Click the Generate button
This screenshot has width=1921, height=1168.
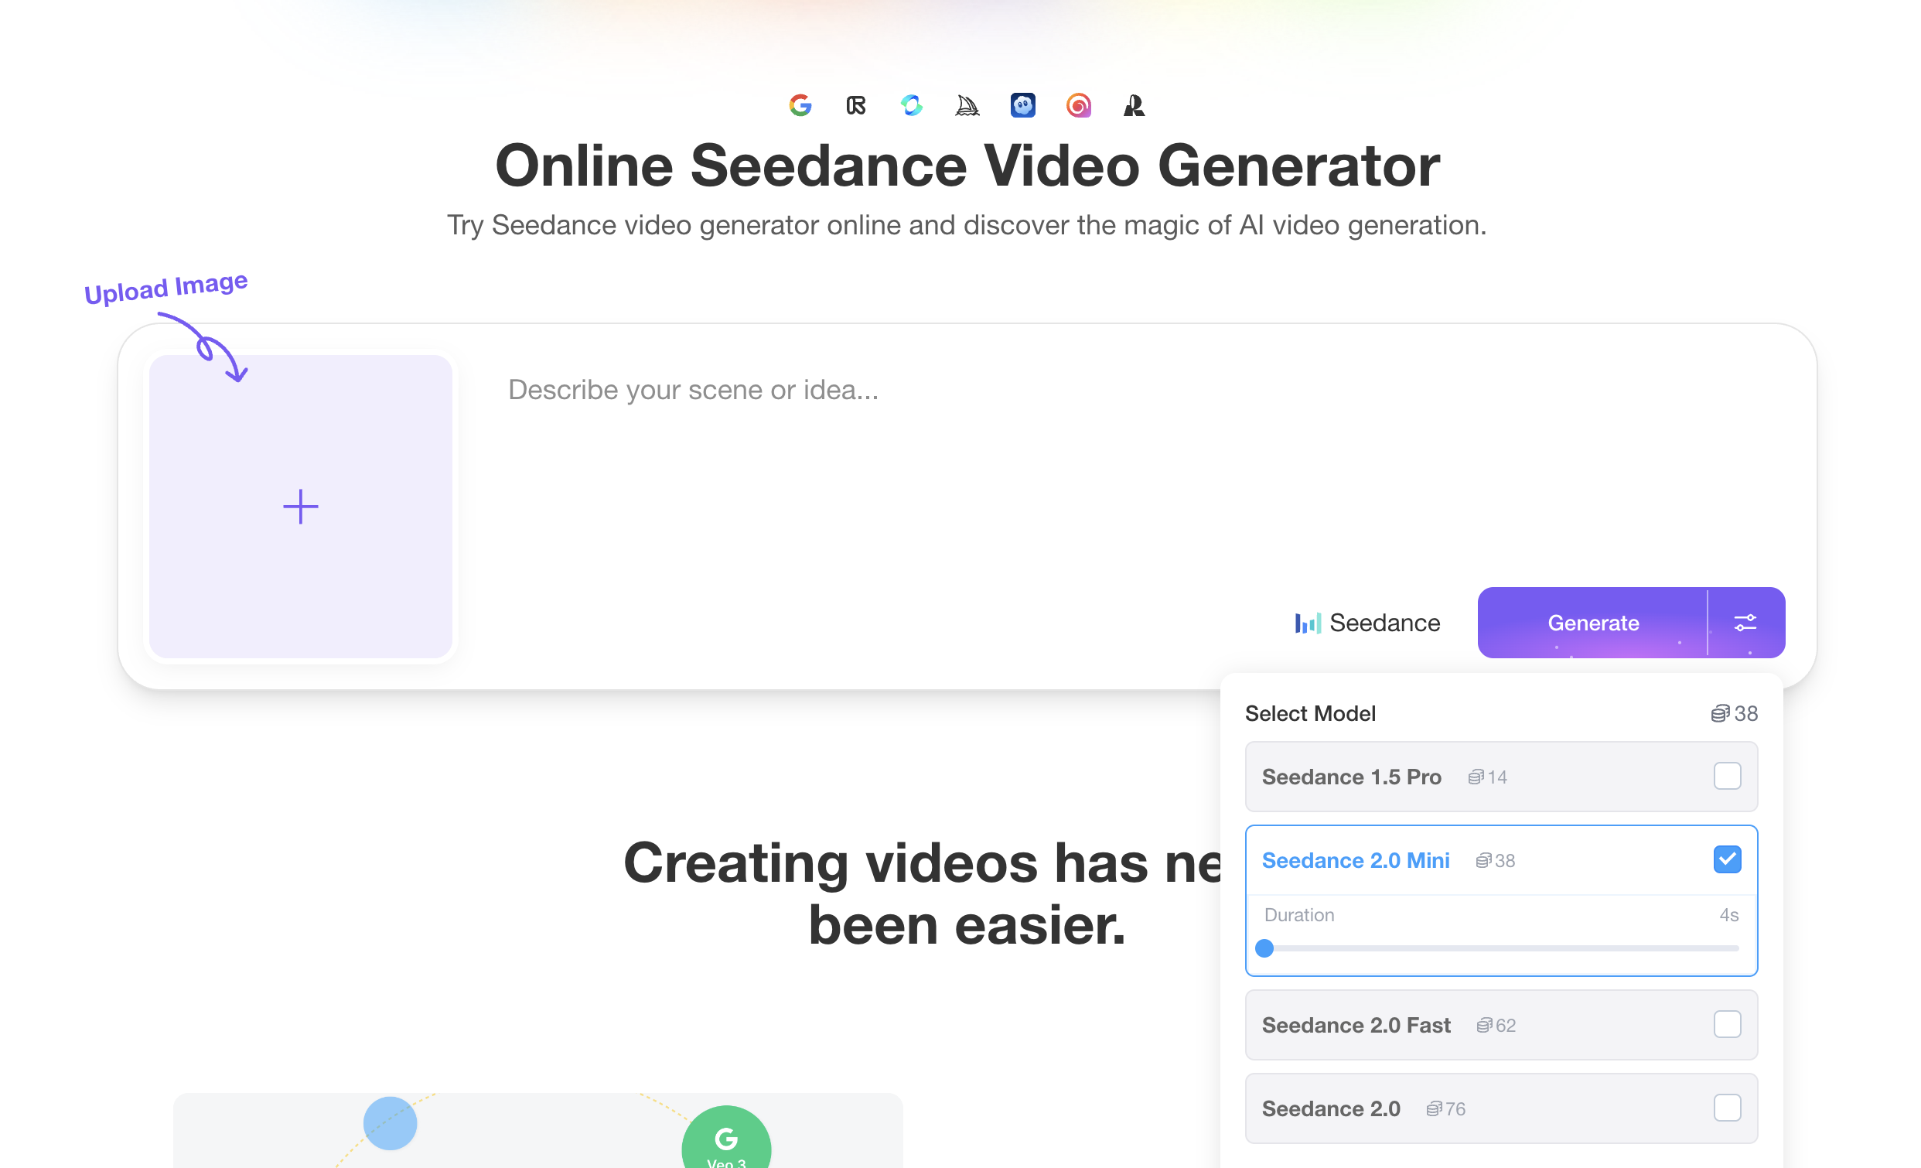pos(1593,622)
